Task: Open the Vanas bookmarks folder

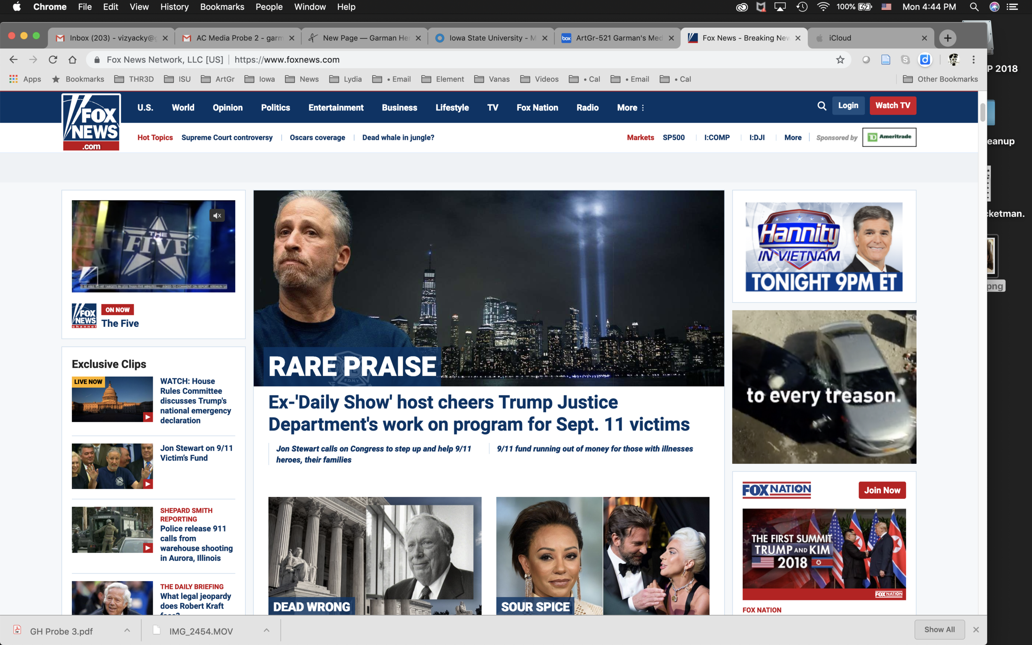Action: [x=492, y=79]
